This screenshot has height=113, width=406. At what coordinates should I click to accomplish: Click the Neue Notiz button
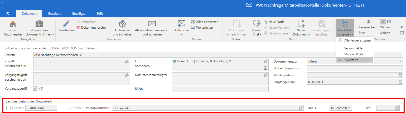276,22
